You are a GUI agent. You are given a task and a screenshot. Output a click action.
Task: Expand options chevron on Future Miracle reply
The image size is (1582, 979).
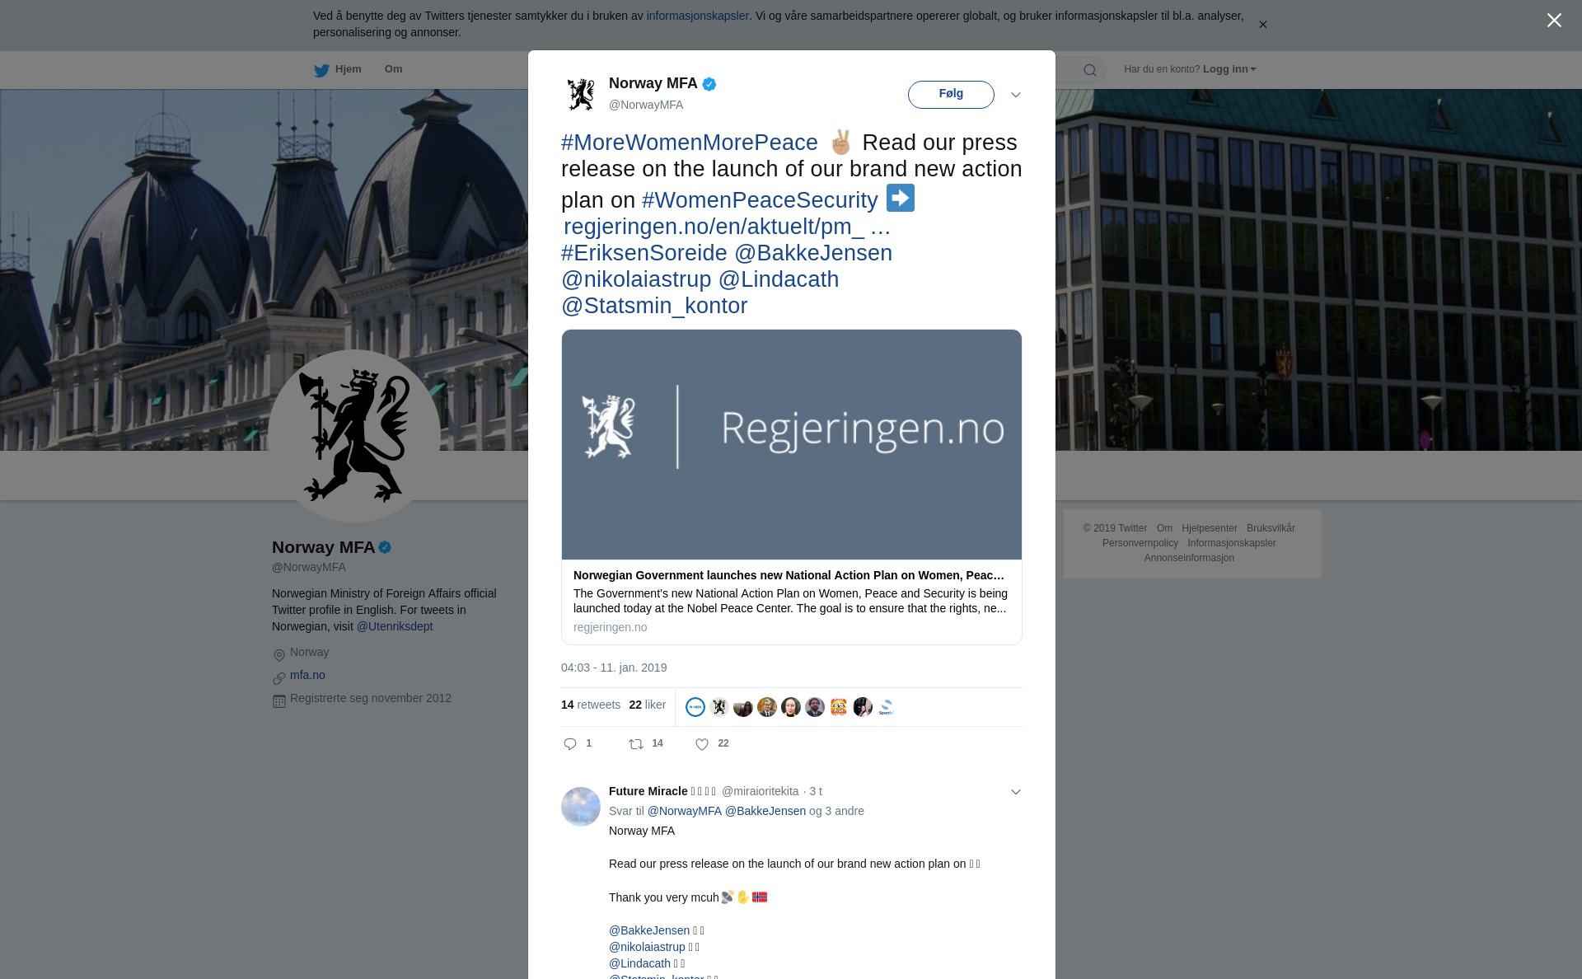[1016, 792]
